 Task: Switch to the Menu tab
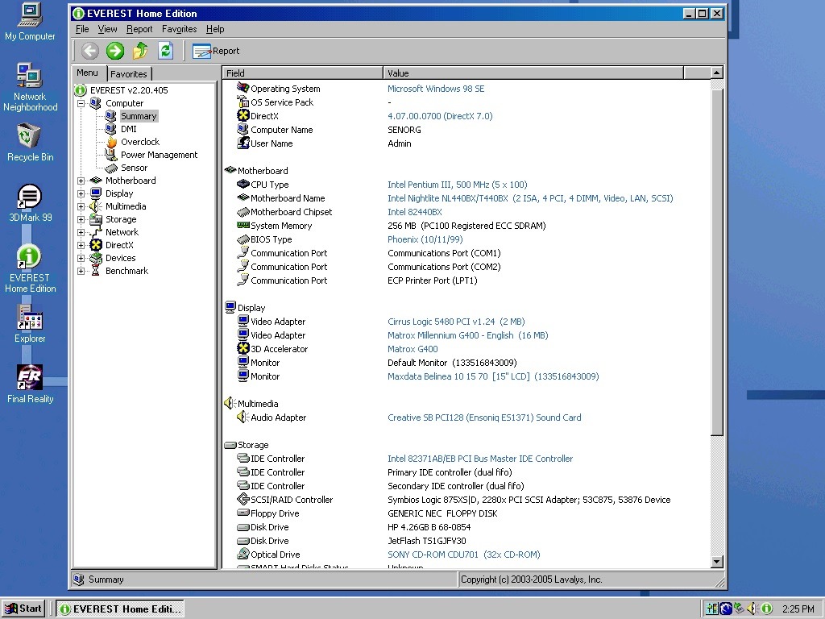[87, 73]
